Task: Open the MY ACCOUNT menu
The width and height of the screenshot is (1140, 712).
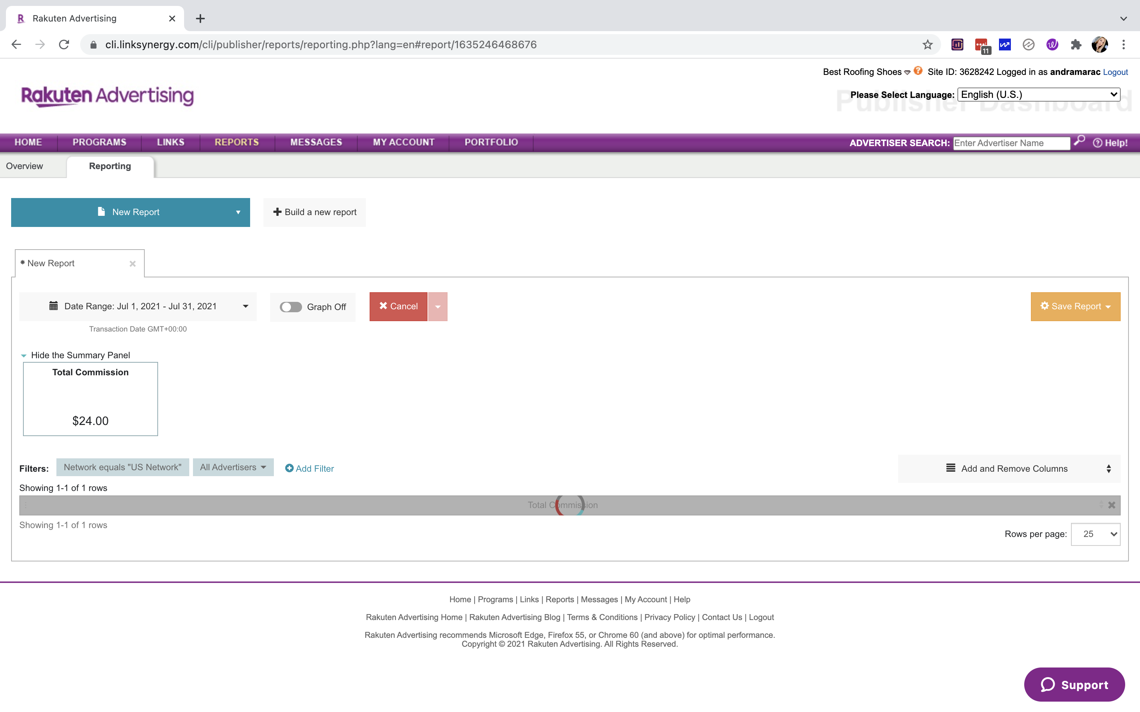Action: pyautogui.click(x=404, y=142)
